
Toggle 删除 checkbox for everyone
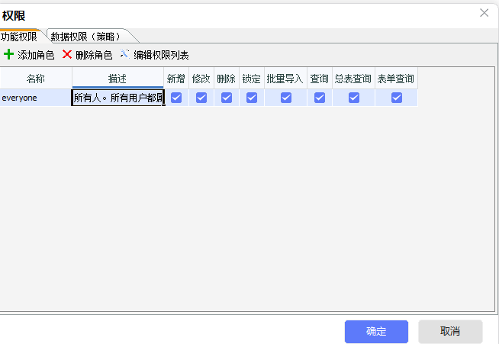227,98
